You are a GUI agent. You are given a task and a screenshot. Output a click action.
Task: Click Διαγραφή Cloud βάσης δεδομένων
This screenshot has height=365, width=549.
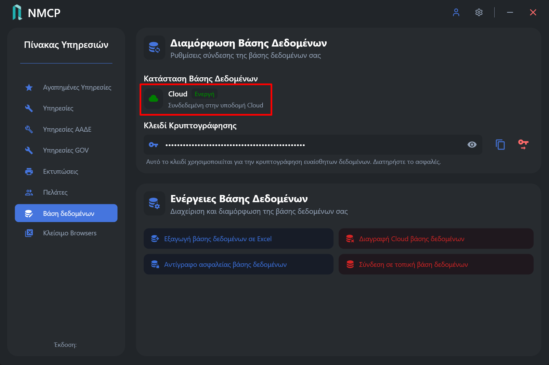coord(436,239)
